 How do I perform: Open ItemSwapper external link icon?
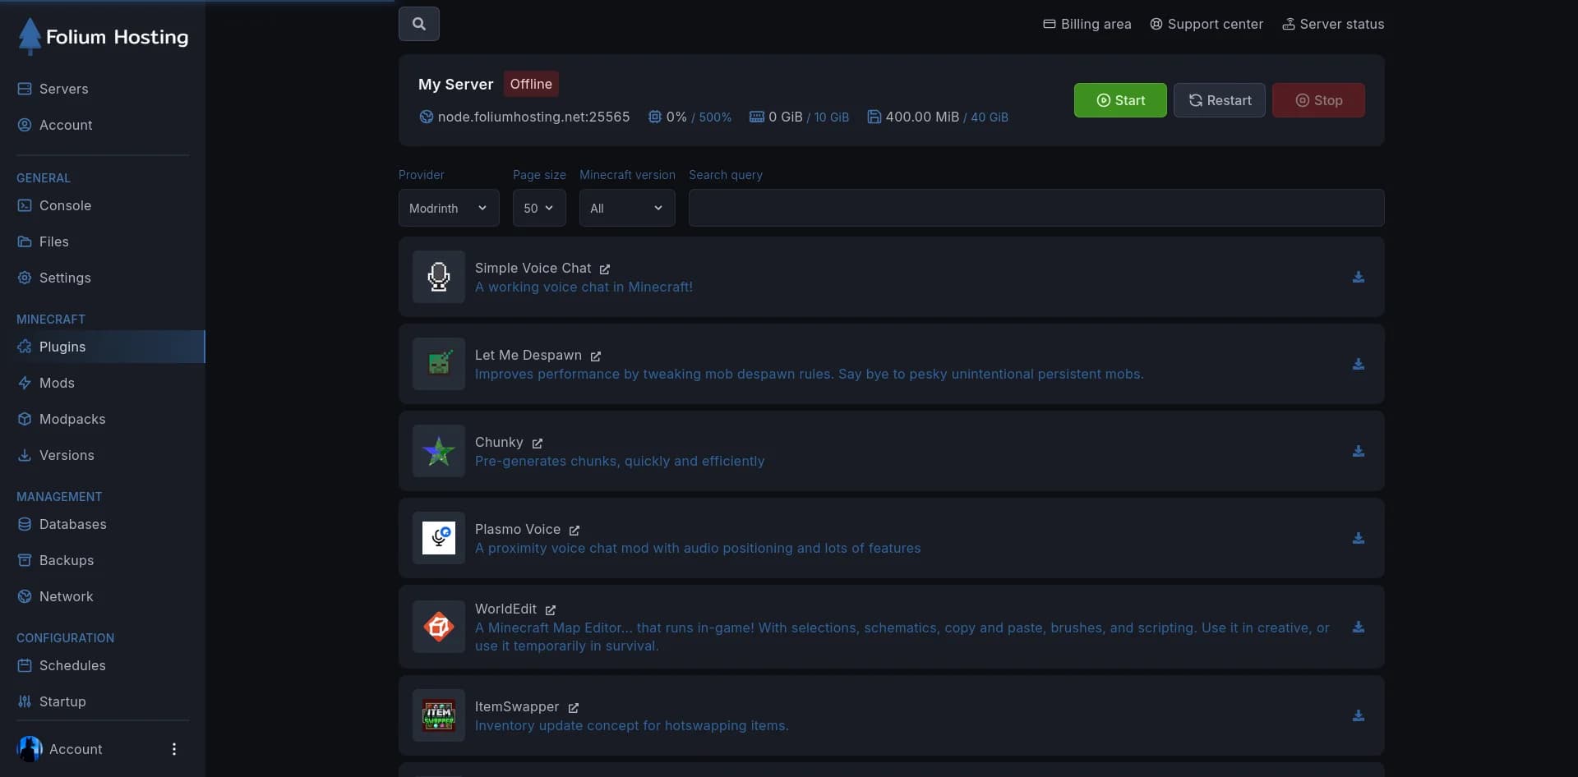click(574, 708)
